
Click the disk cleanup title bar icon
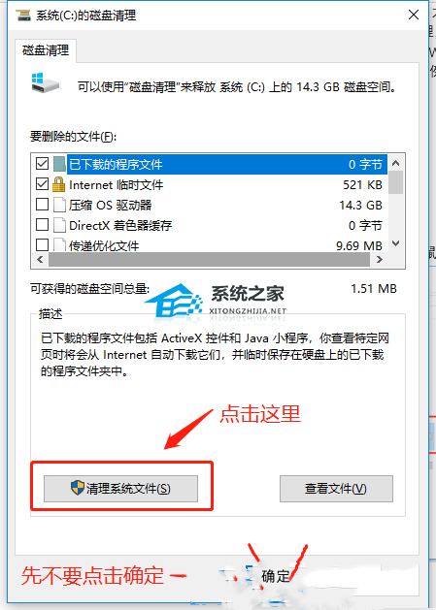point(23,16)
